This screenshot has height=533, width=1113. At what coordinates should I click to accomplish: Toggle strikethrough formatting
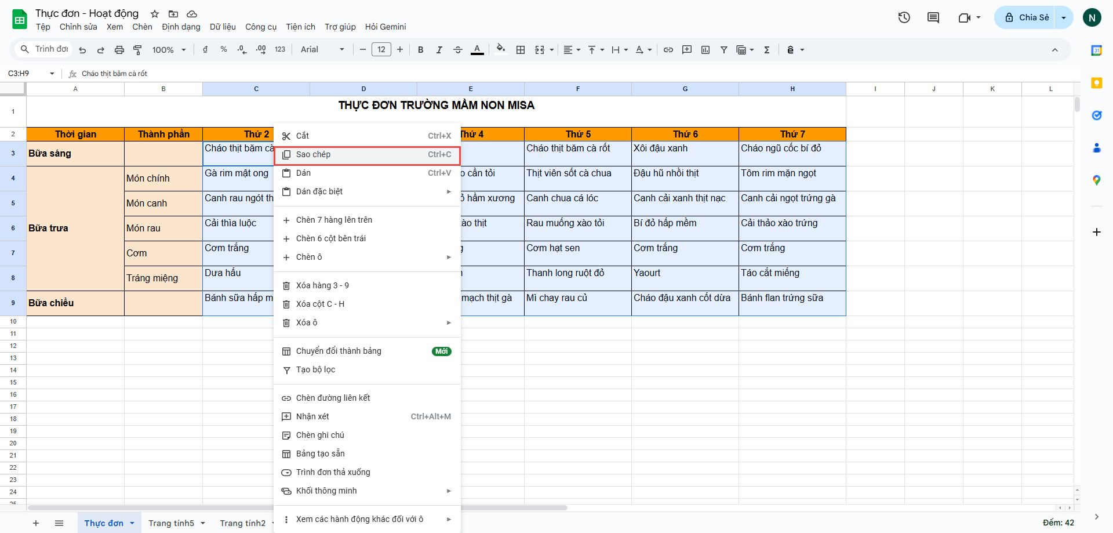(x=457, y=50)
